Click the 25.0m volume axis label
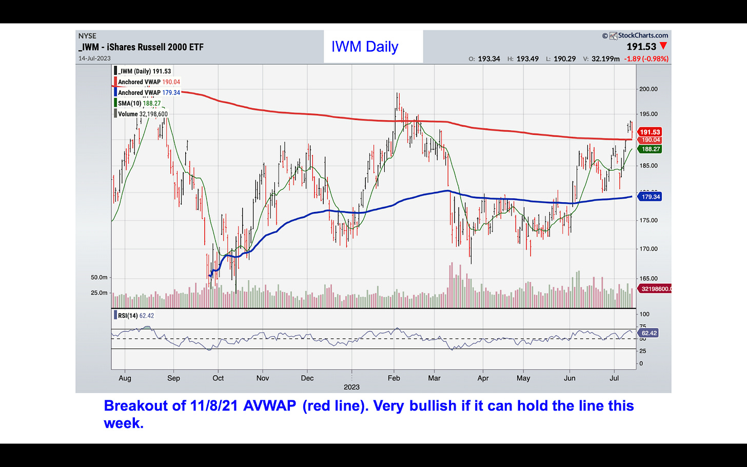This screenshot has width=747, height=467. 99,293
